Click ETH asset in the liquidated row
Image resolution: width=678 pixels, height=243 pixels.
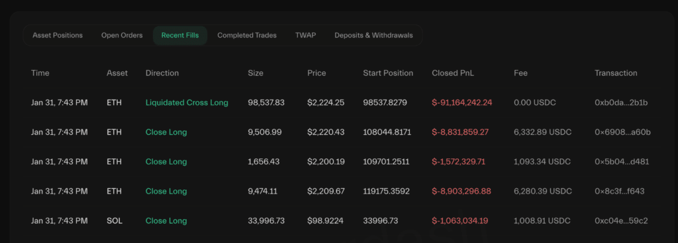114,103
